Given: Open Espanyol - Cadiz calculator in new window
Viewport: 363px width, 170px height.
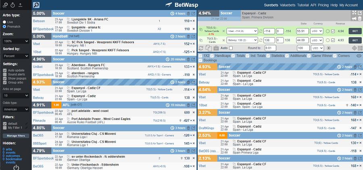Looking at the screenshot, I should point(359,13).
